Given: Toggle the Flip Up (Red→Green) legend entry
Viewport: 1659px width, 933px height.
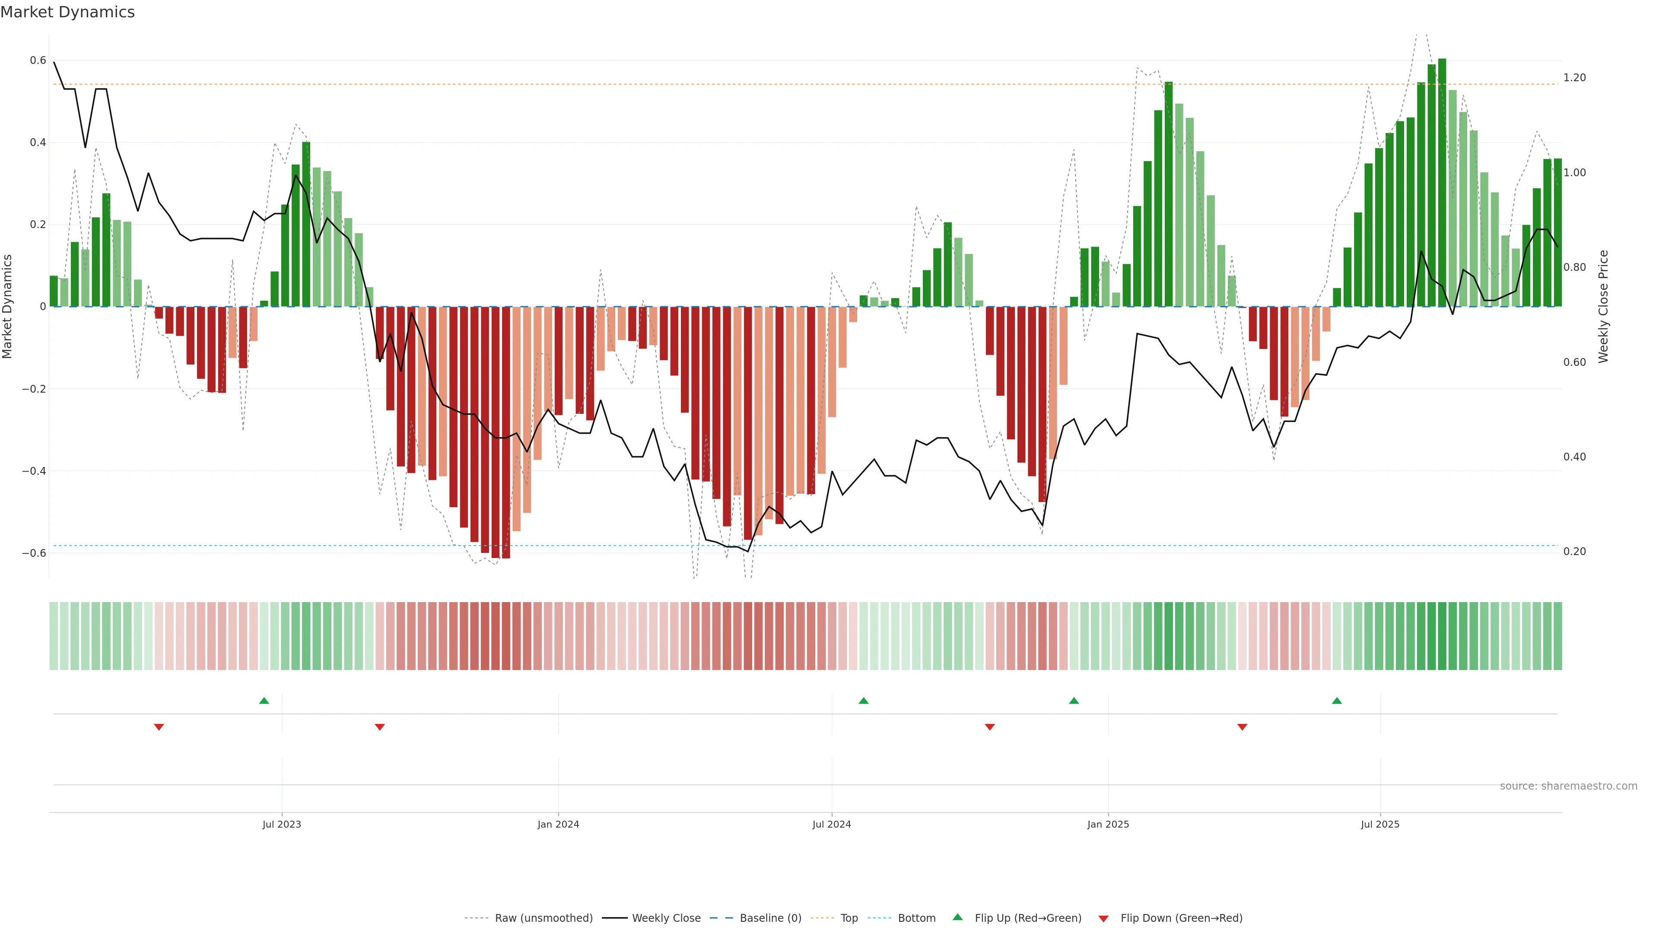Looking at the screenshot, I should click(x=1028, y=918).
